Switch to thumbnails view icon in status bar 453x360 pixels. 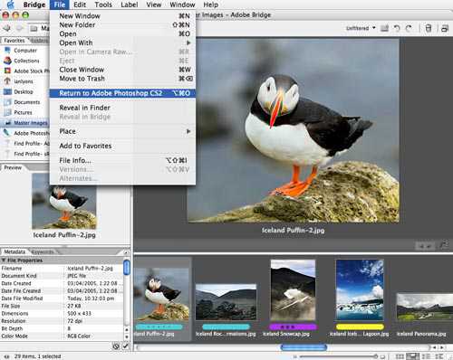(x=400, y=356)
